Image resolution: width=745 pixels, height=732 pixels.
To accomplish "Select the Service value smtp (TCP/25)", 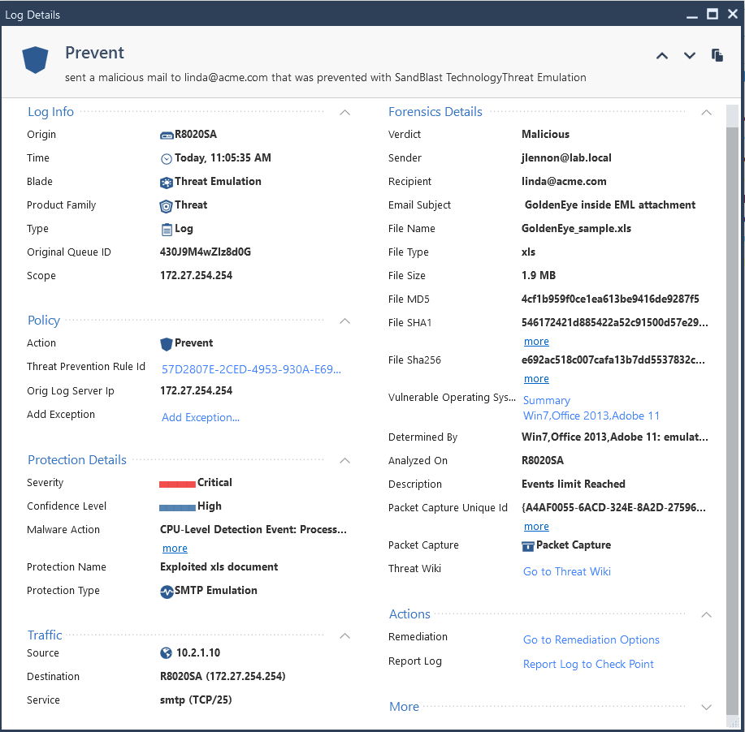I will pos(196,700).
